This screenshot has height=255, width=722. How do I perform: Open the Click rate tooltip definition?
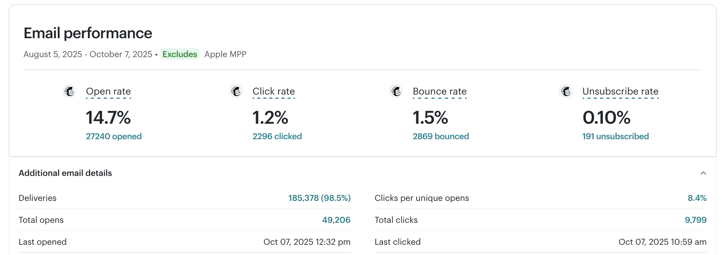click(273, 91)
